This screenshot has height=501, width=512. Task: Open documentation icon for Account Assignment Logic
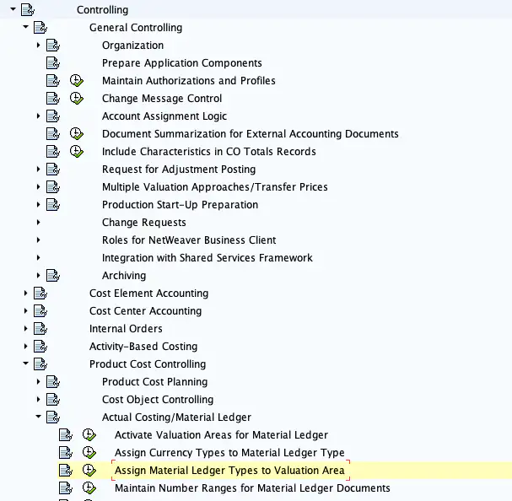tap(53, 116)
